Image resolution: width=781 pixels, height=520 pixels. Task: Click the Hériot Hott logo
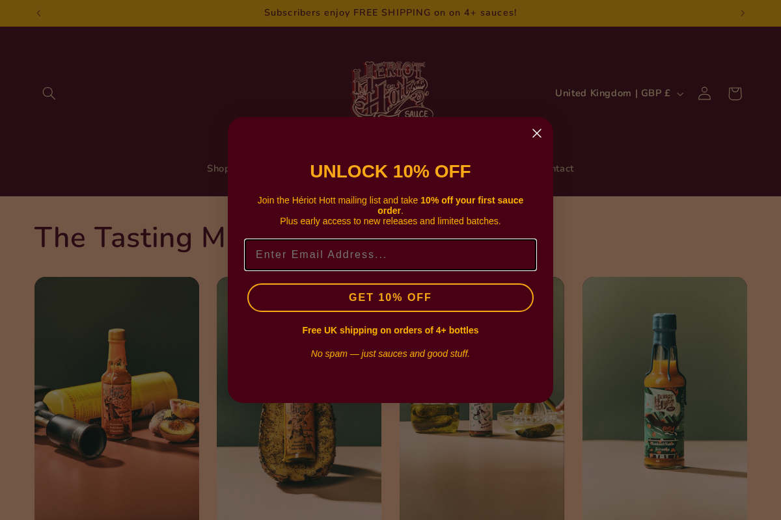pyautogui.click(x=390, y=90)
